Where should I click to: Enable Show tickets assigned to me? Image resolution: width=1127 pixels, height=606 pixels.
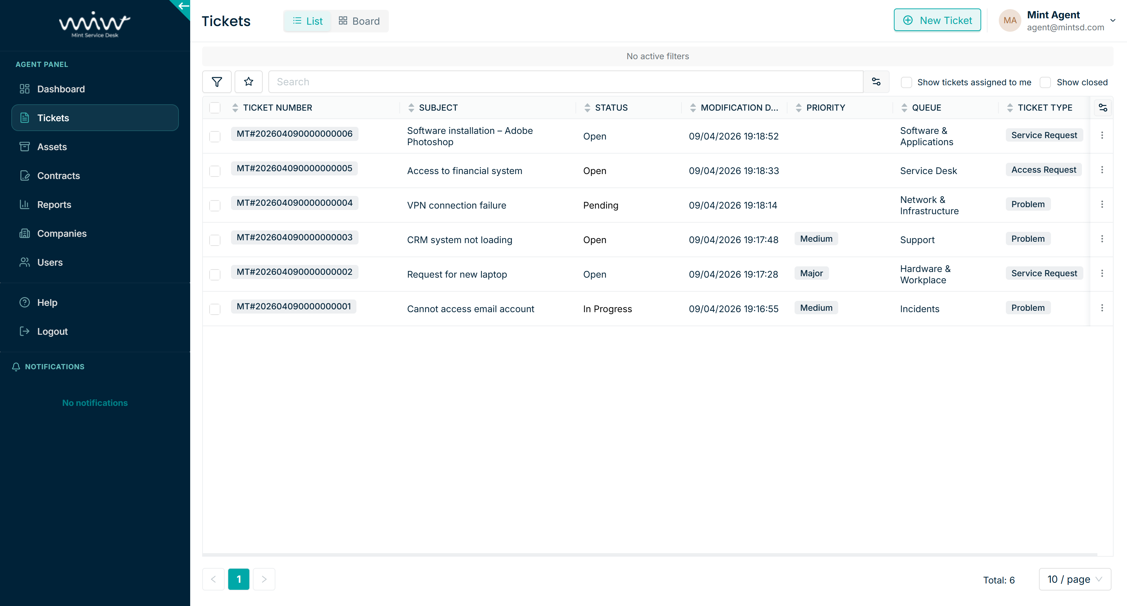coord(906,82)
